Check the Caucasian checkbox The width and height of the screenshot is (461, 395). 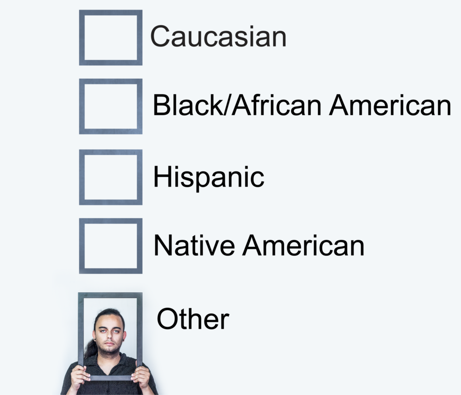[110, 37]
